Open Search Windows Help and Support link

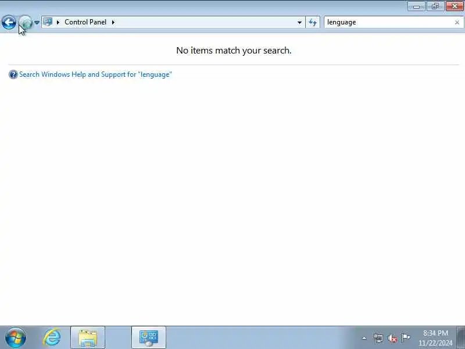95,74
